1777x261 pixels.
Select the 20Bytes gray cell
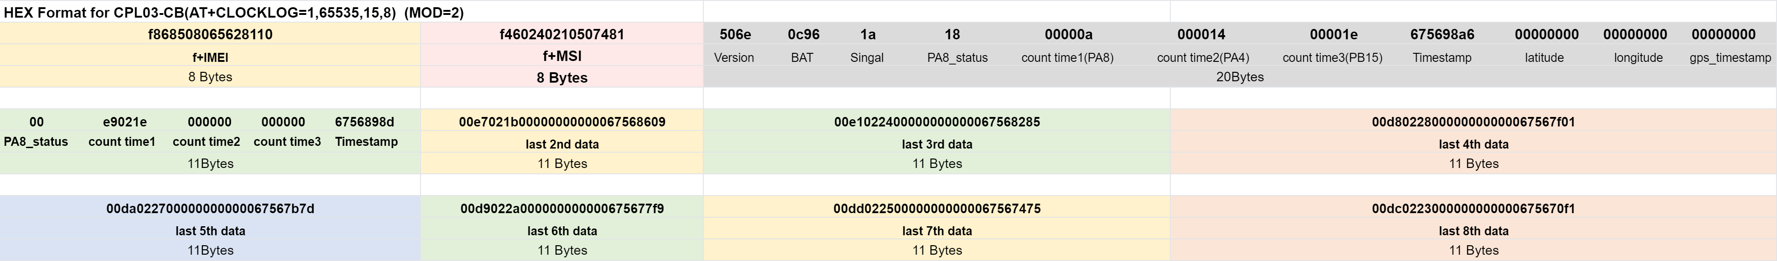tap(1239, 77)
